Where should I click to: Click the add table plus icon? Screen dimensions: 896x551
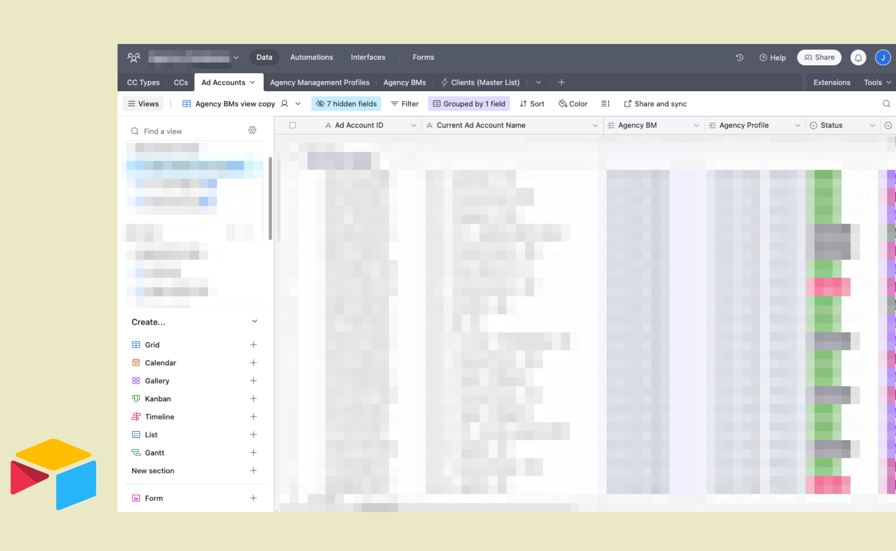pos(561,83)
